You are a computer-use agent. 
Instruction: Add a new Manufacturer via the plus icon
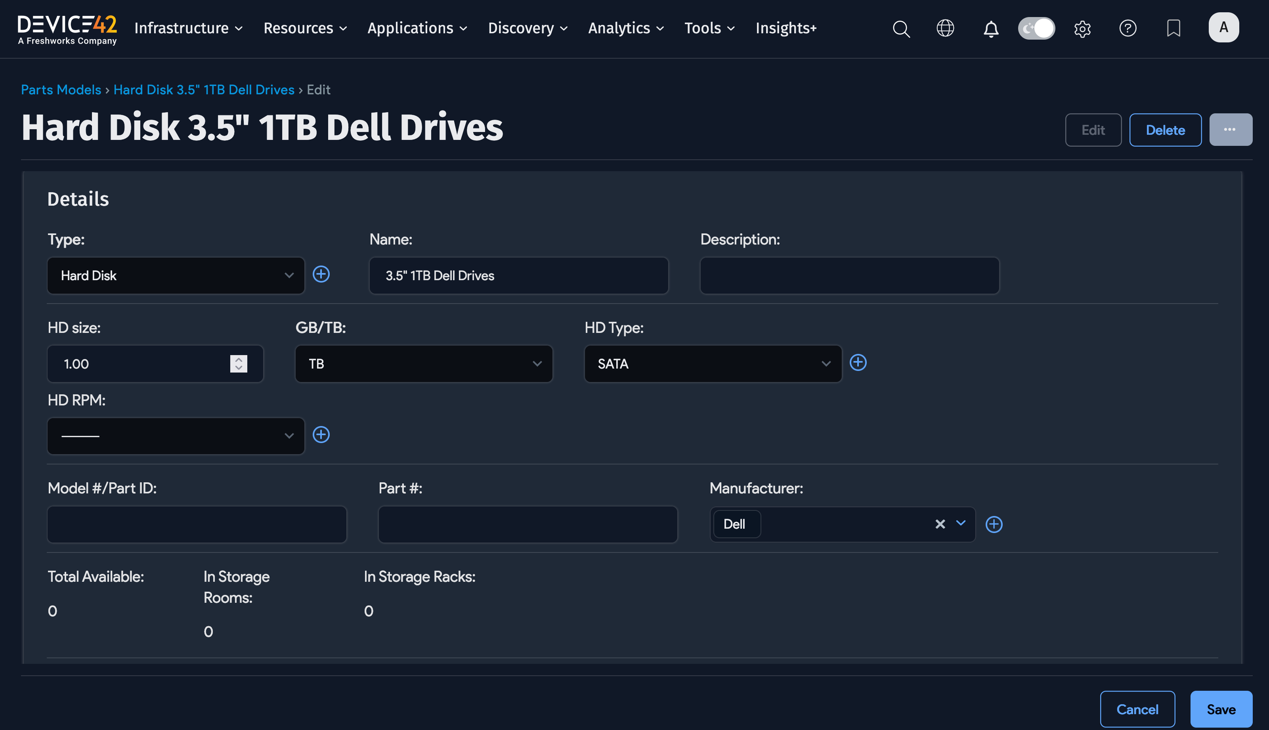pyautogui.click(x=994, y=524)
